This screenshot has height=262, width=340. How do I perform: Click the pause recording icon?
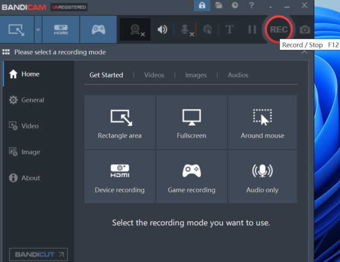click(x=252, y=30)
